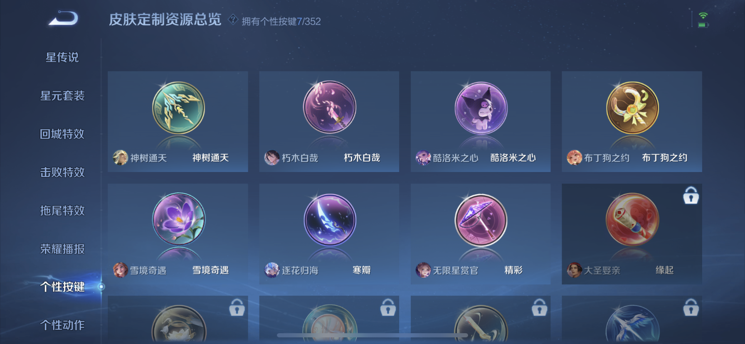
Task: Go to the 荣耀播报 tab
Action: tap(62, 249)
